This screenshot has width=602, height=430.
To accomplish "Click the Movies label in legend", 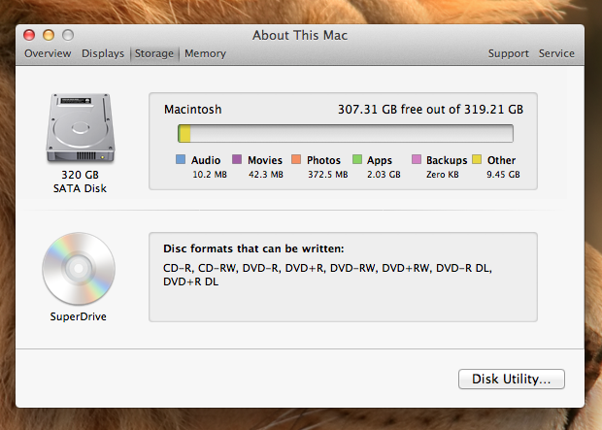I will (265, 160).
